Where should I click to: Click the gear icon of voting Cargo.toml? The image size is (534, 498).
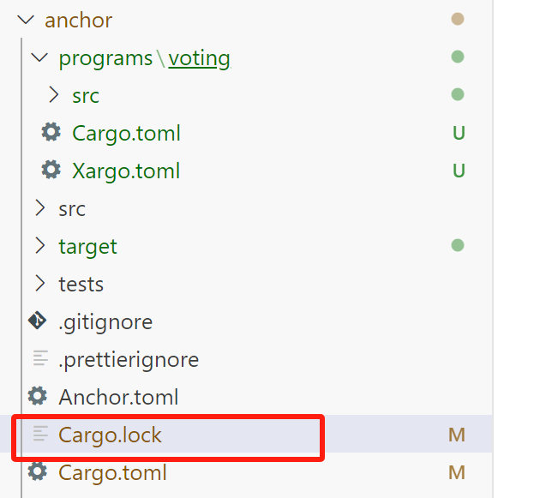(51, 132)
